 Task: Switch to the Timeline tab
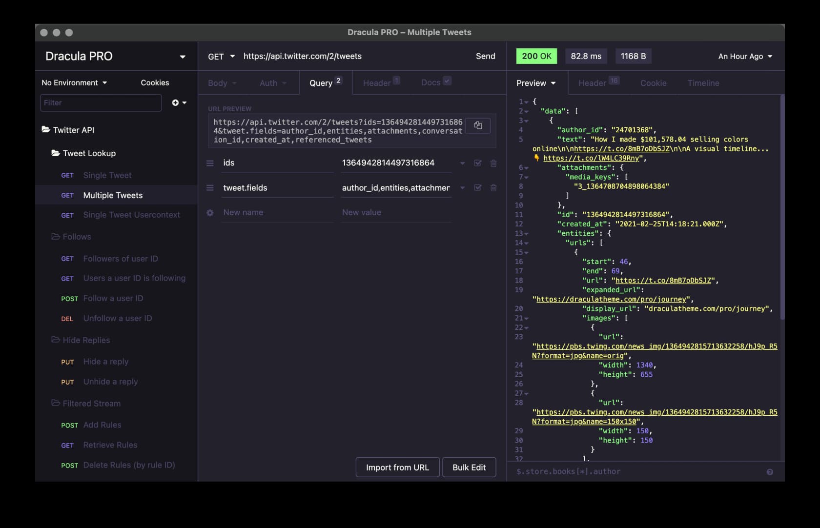tap(703, 83)
